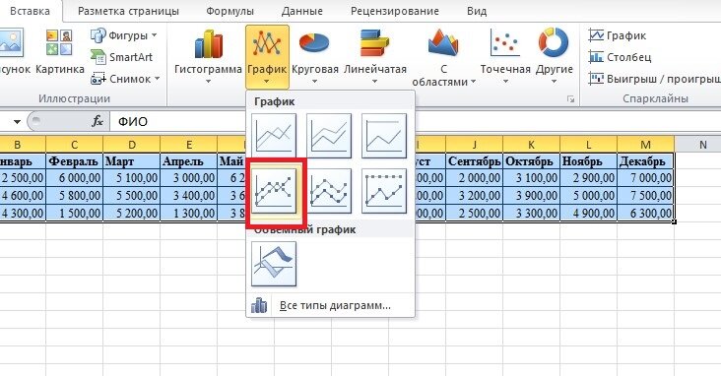721x376 pixels.
Task: Click the График chart button
Action: click(x=267, y=56)
